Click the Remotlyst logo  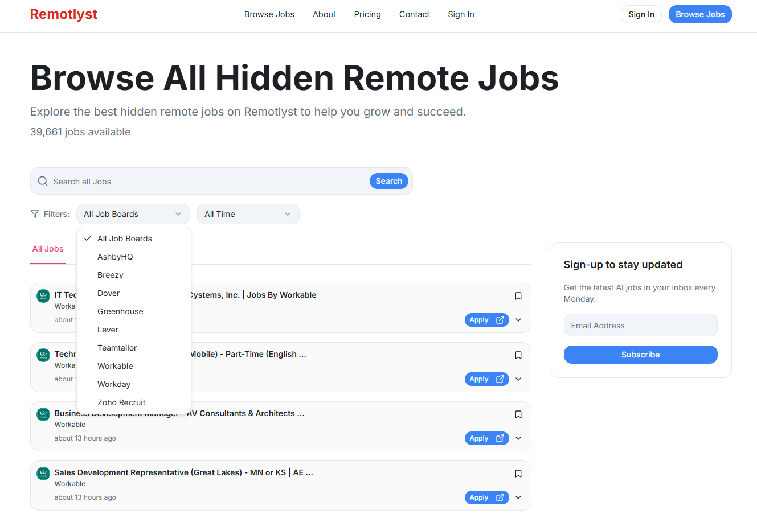pyautogui.click(x=64, y=14)
